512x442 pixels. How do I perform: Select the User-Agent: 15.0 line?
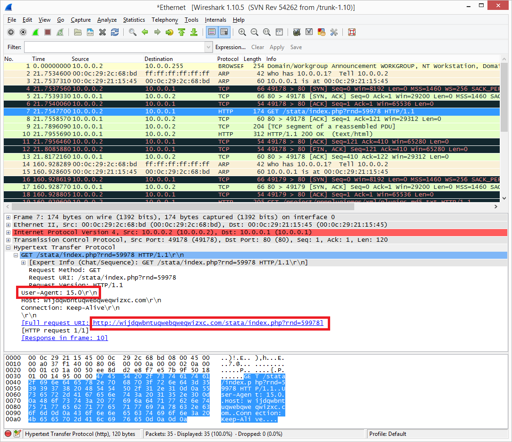click(59, 292)
